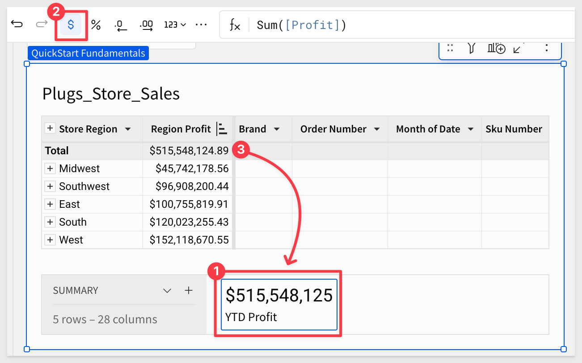Open the Brand column dropdown
Viewport: 582px width, 363px height.
tap(277, 129)
